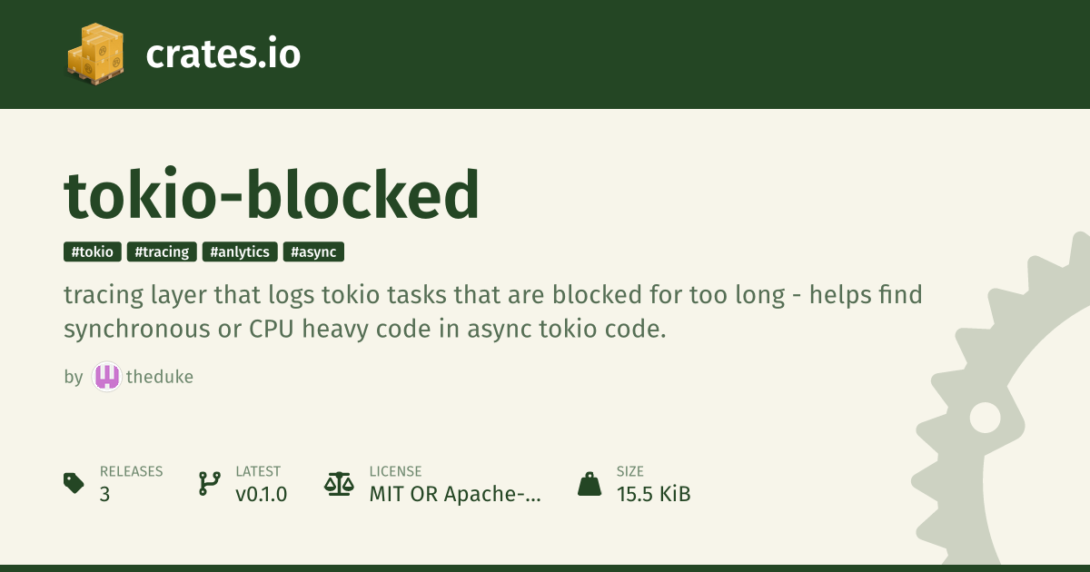Click the MIT OR Apache license text
This screenshot has height=572, width=1090.
pyautogui.click(x=454, y=495)
